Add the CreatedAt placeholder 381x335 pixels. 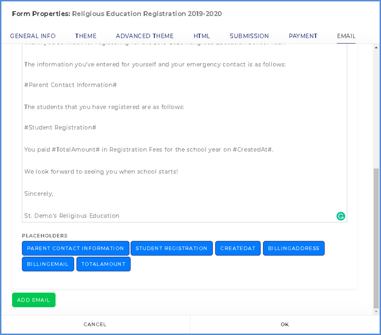[x=238, y=248]
